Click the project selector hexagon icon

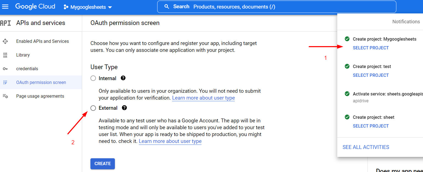(x=66, y=7)
